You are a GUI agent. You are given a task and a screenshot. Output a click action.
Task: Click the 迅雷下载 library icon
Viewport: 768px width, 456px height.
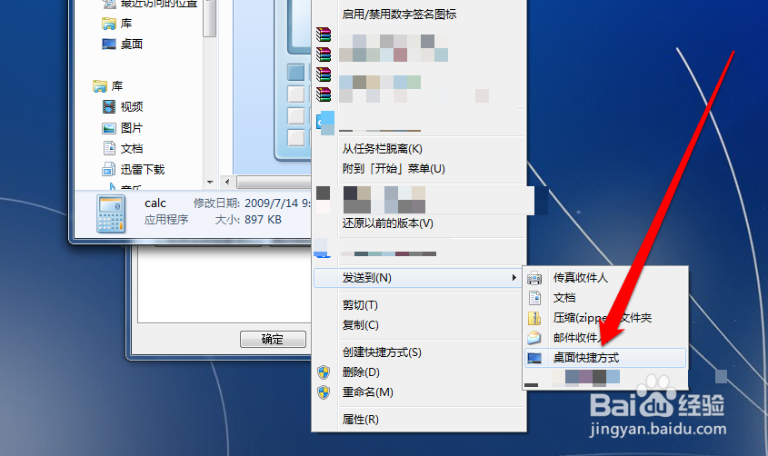coord(109,169)
